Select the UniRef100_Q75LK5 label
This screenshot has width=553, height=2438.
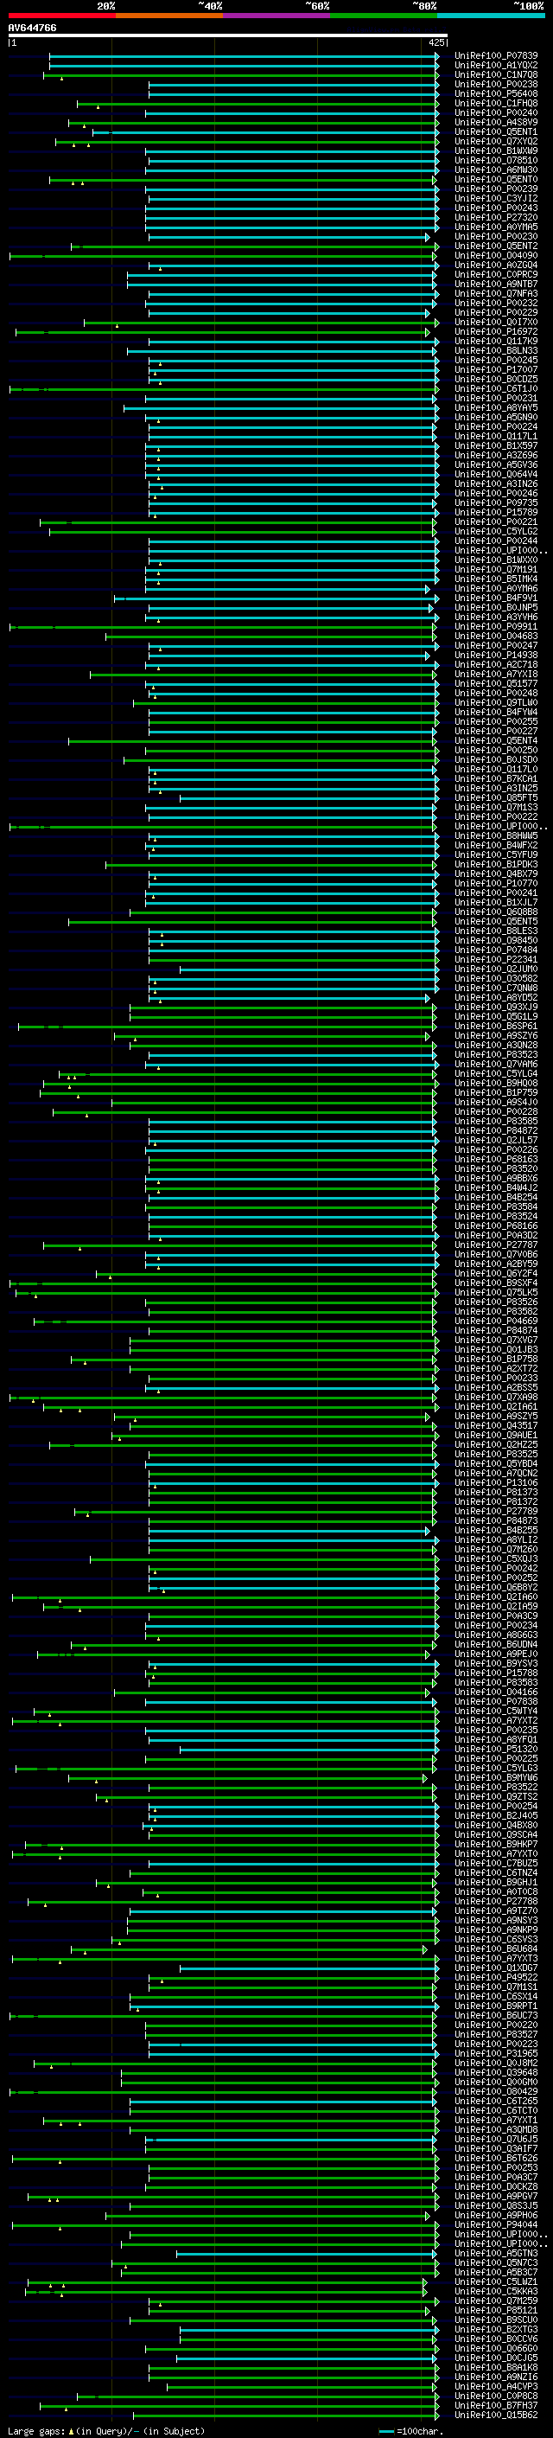point(496,1293)
